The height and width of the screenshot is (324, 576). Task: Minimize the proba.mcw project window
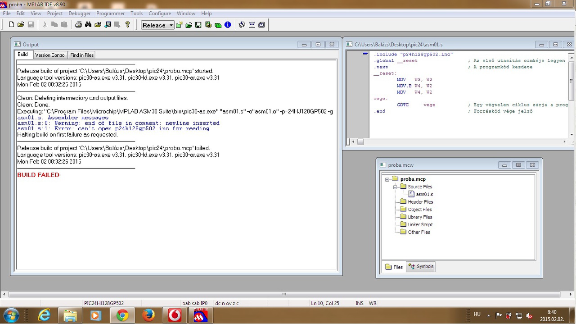[504, 165]
